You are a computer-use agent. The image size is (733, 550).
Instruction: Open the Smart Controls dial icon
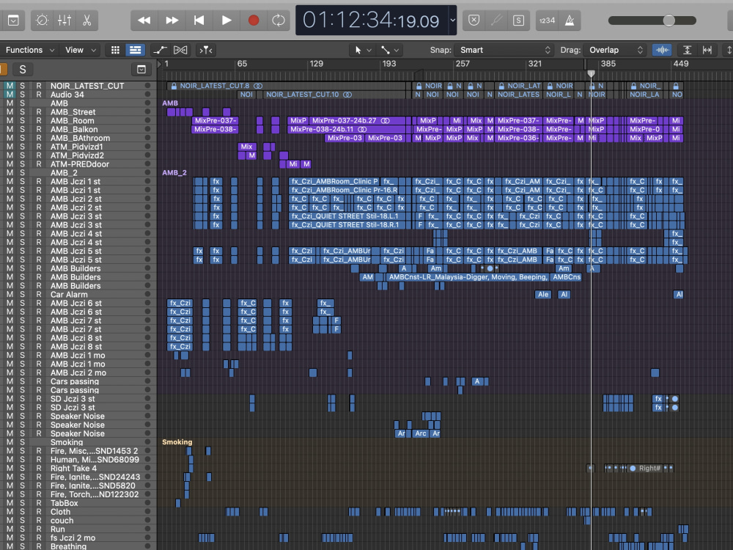(42, 20)
